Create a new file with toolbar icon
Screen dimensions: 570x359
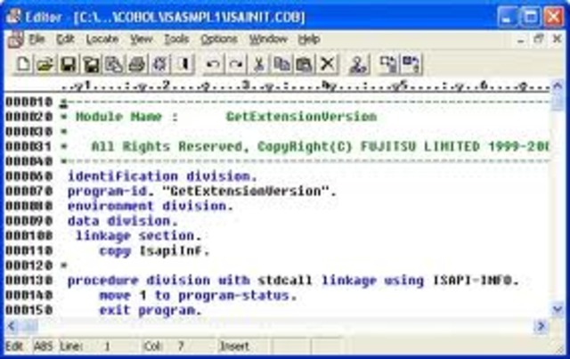pos(23,65)
